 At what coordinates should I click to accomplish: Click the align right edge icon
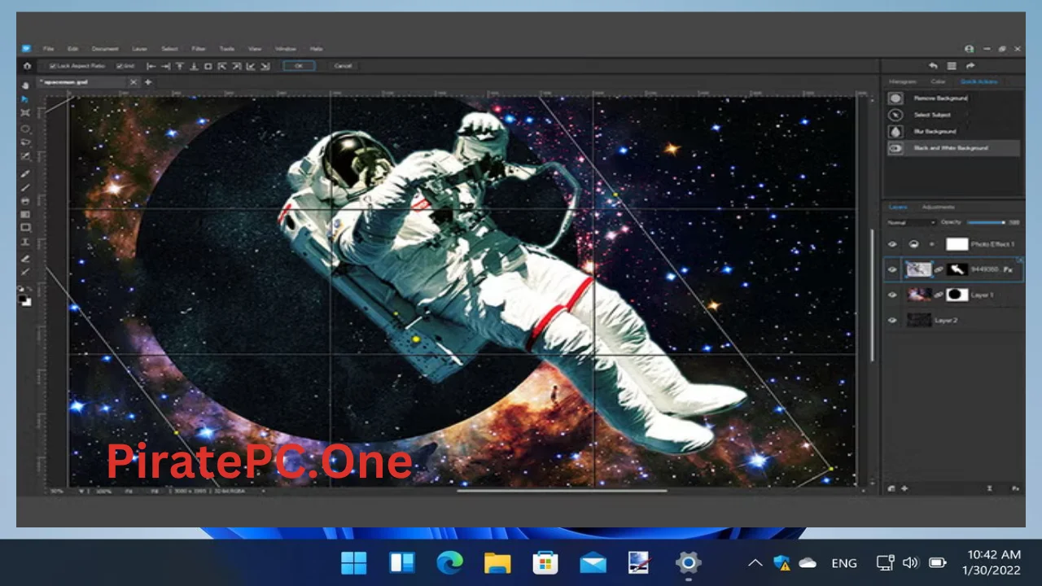(165, 66)
